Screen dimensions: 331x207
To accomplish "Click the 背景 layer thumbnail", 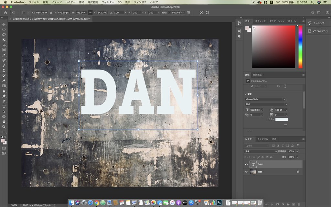I will pos(253,172).
